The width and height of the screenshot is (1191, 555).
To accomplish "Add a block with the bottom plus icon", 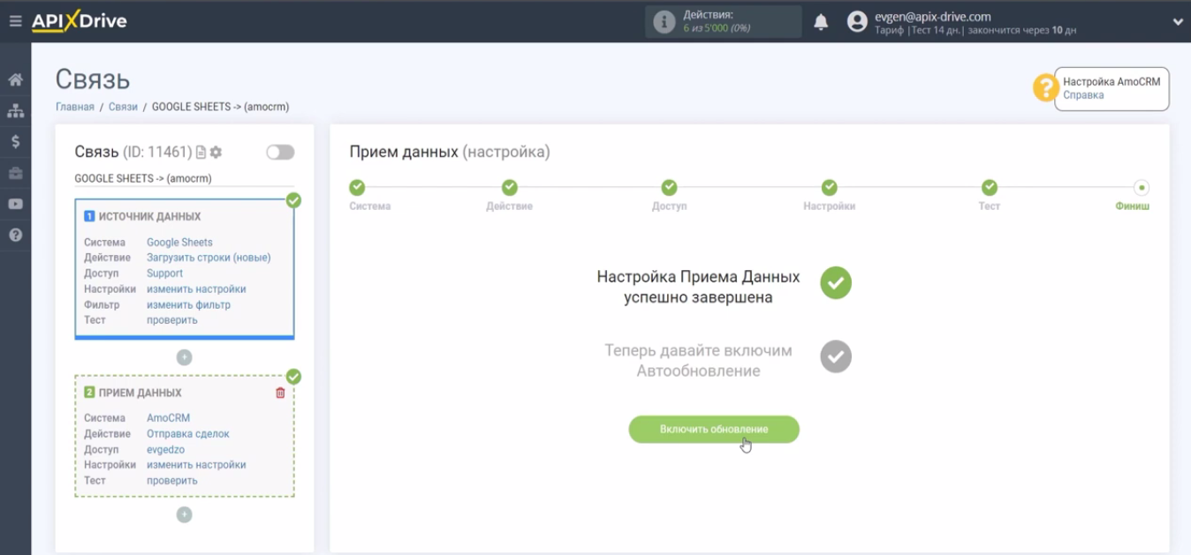I will [x=184, y=514].
